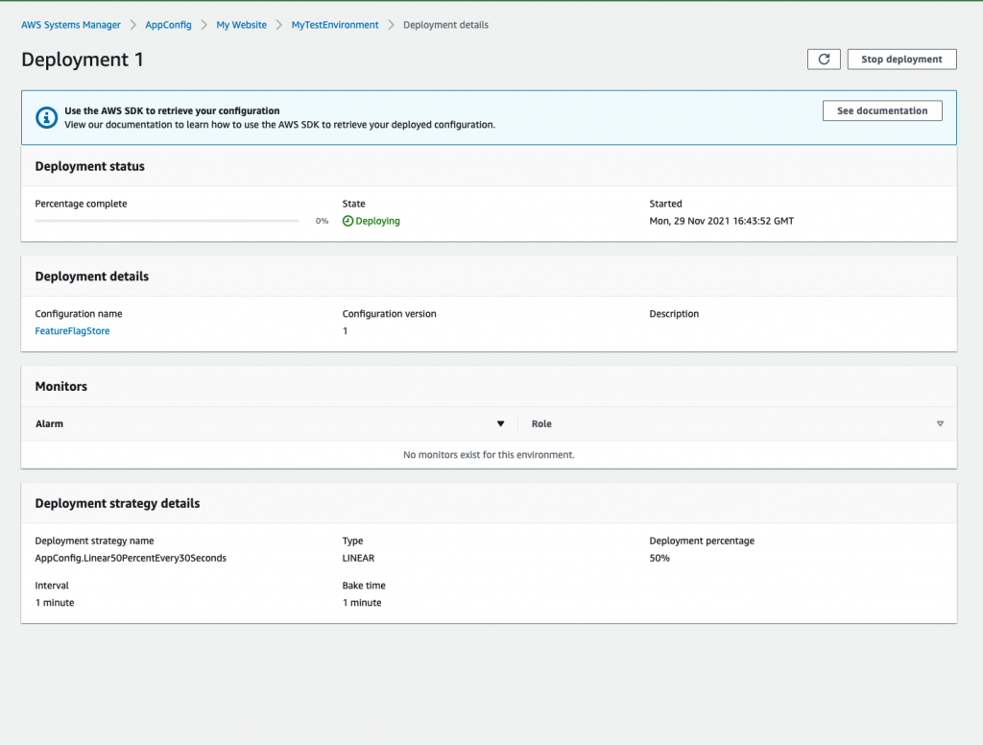Click the AppConfig.Linear50PercentEvery30Seconds strategy name

pyautogui.click(x=131, y=558)
